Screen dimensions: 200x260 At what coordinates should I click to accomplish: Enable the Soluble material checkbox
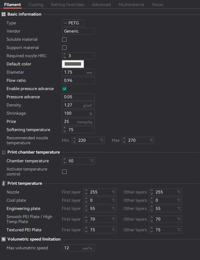[64, 39]
